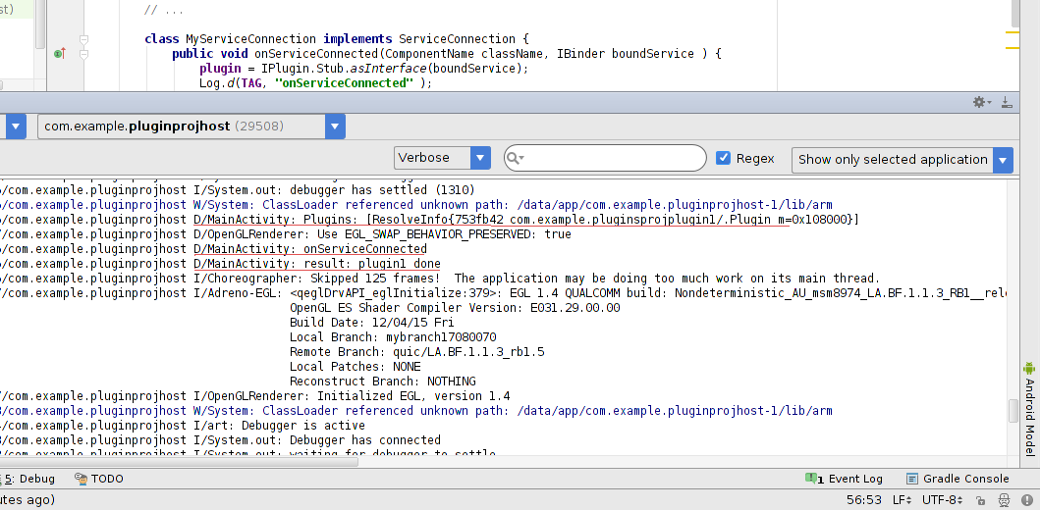
Task: Open the Android Model side tab
Action: 1029,412
